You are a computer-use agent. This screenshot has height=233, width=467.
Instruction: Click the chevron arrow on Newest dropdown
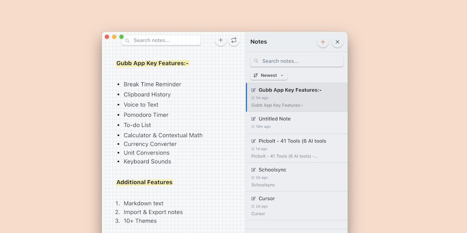point(282,75)
